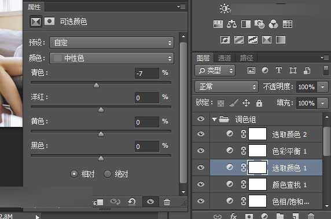This screenshot has width=331, height=219.
Task: Add a Gradient Map adjustment
Action: [281, 39]
